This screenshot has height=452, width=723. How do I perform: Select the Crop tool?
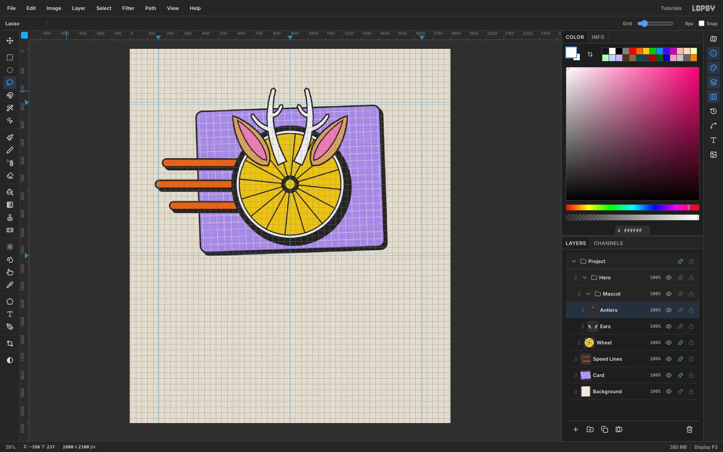pyautogui.click(x=10, y=344)
